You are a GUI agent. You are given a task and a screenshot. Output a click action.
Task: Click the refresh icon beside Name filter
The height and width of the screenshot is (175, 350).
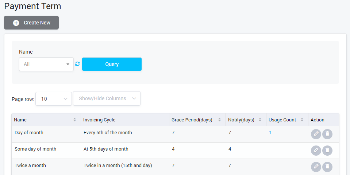tap(77, 64)
